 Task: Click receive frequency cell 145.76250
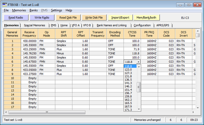click(29, 53)
